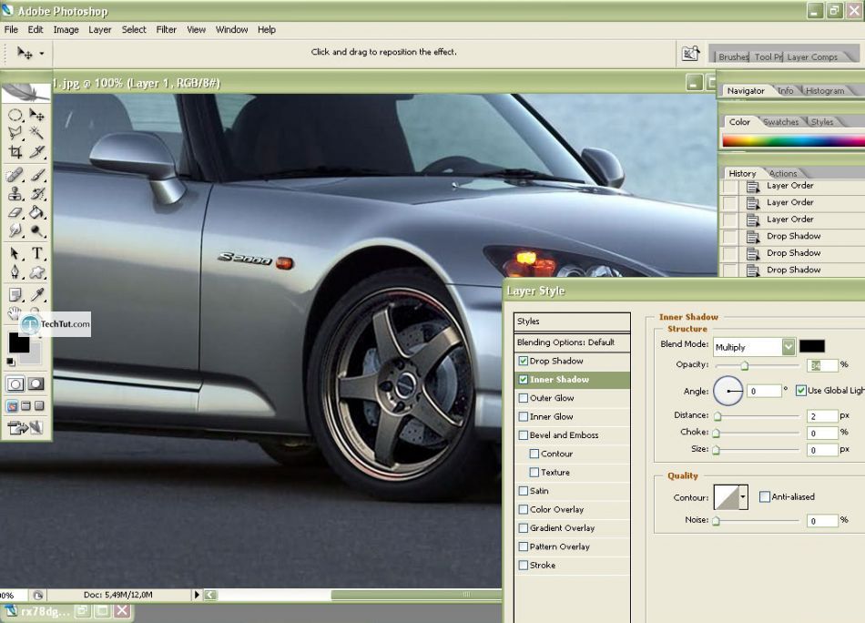The height and width of the screenshot is (623, 865).
Task: Select the Notes tool
Action: point(15,295)
